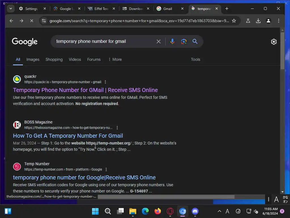The width and height of the screenshot is (290, 218).
Task: Open BOSS Magazine result three-dot menu
Action: 117,128
